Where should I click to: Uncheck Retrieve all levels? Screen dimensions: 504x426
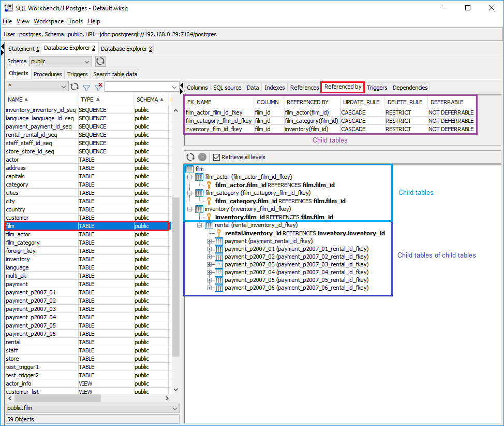[x=217, y=157]
